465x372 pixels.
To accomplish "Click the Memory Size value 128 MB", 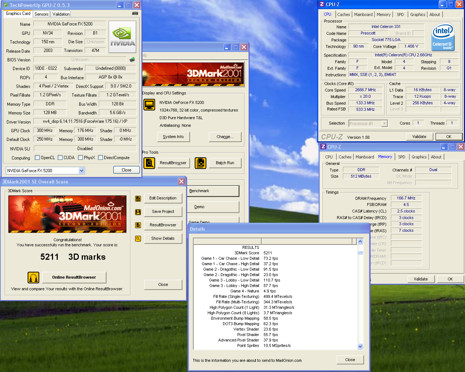I will point(50,113).
